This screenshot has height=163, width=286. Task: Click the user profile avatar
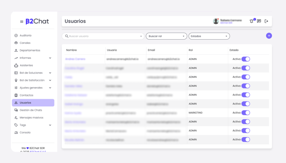pyautogui.click(x=216, y=21)
